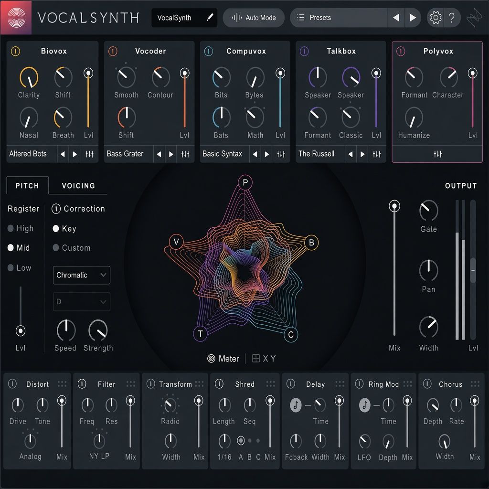Click the Ring Mod tempo sync note icon
Viewport: 489px width, 489px height.
pyautogui.click(x=364, y=405)
